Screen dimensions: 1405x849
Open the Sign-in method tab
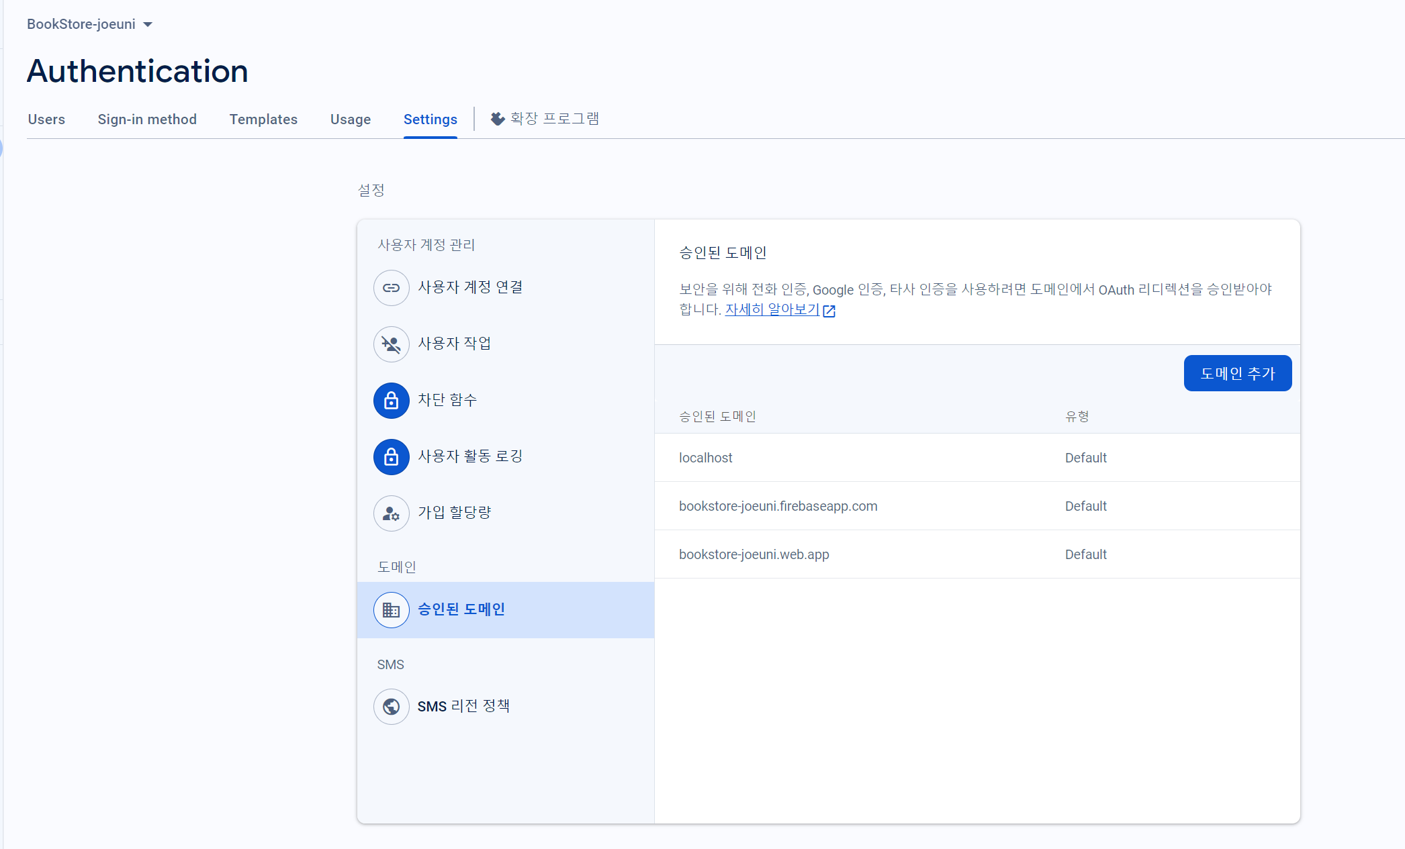(x=147, y=119)
